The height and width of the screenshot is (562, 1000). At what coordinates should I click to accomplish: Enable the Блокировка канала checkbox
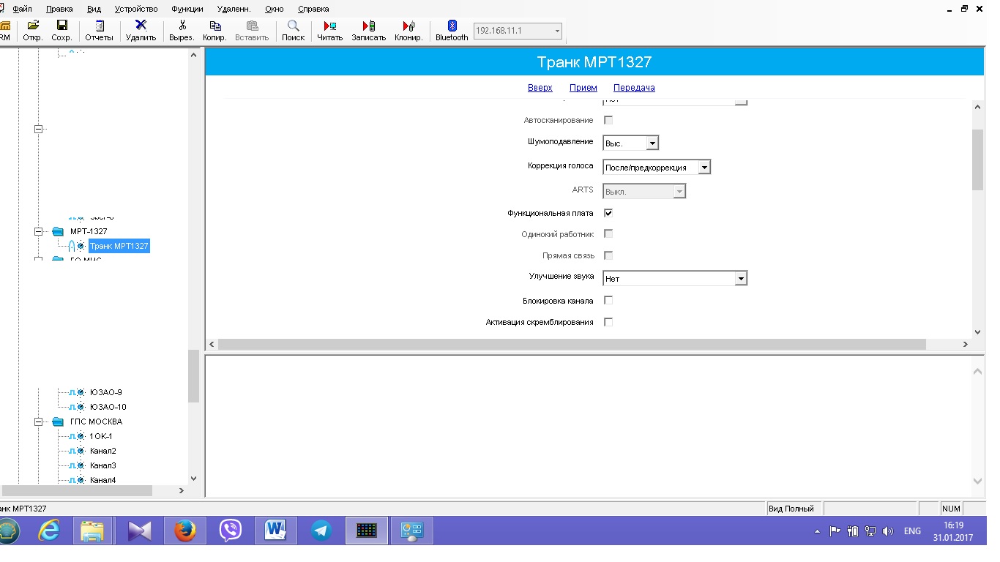[x=608, y=300]
